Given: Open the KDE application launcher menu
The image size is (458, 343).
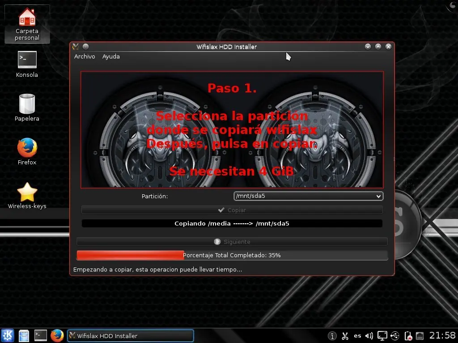Looking at the screenshot, I should (8, 335).
